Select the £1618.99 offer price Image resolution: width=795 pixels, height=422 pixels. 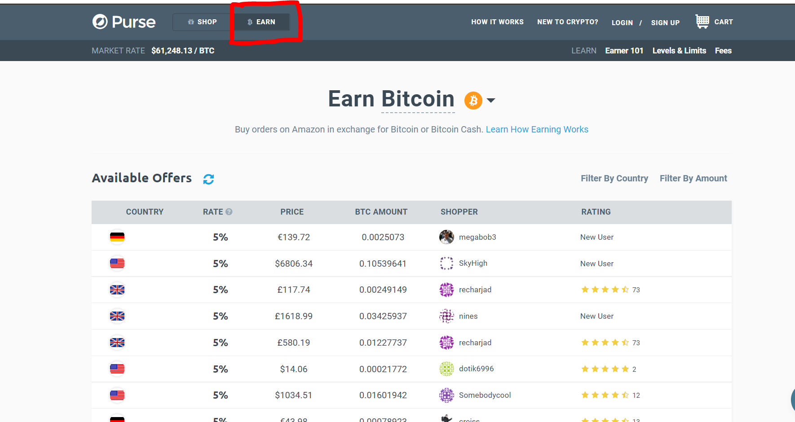tap(294, 316)
